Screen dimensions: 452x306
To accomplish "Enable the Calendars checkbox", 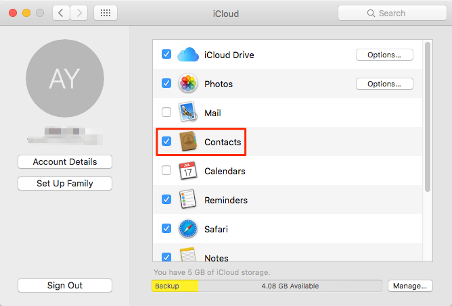I will pos(166,170).
